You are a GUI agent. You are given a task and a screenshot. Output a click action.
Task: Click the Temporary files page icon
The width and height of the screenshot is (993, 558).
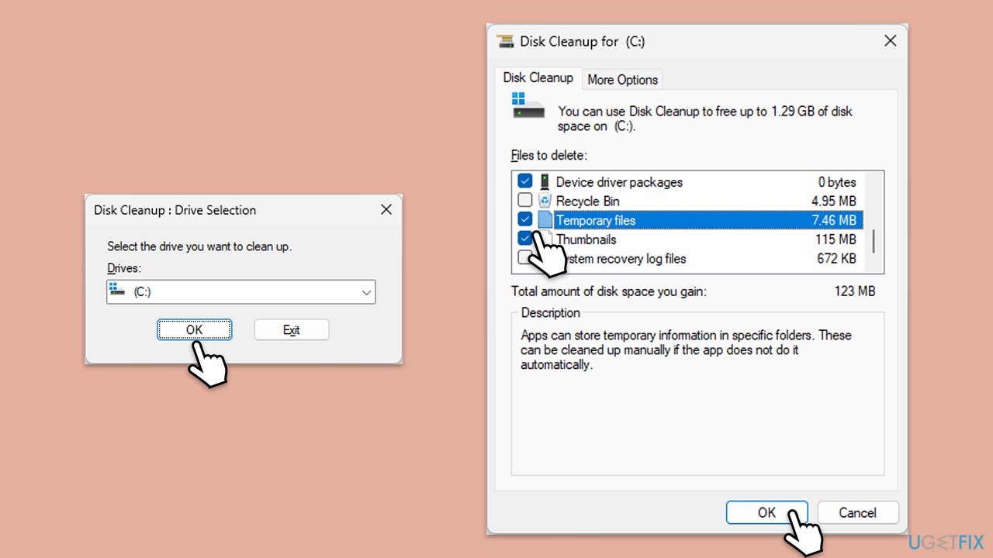coord(545,220)
